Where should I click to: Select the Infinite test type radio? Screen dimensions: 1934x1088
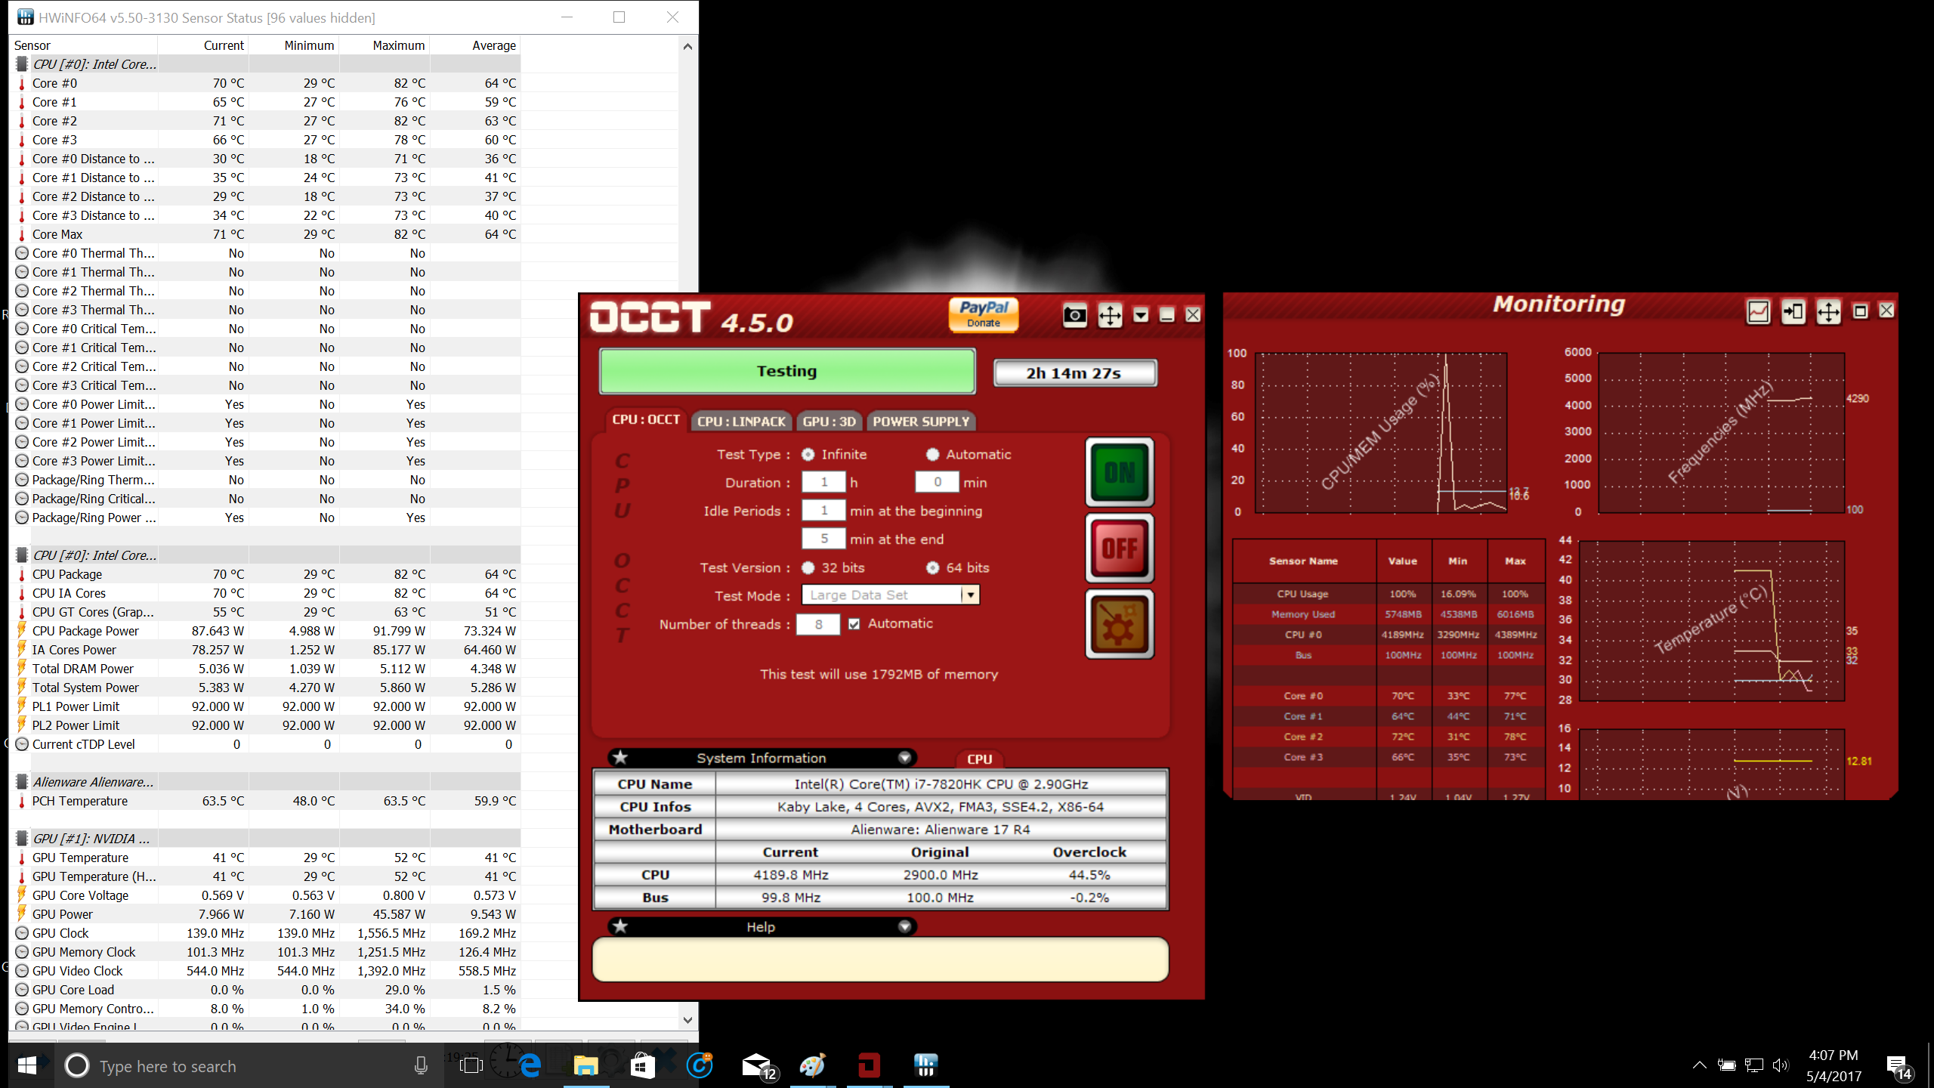[808, 454]
